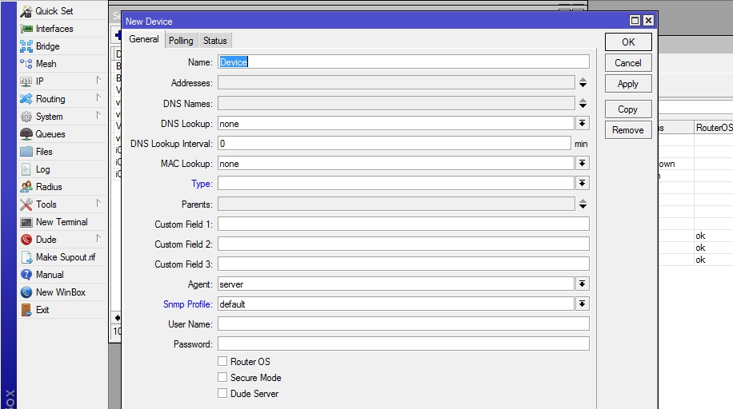Click the Custom Field 1 input
The image size is (733, 409).
[x=403, y=224]
